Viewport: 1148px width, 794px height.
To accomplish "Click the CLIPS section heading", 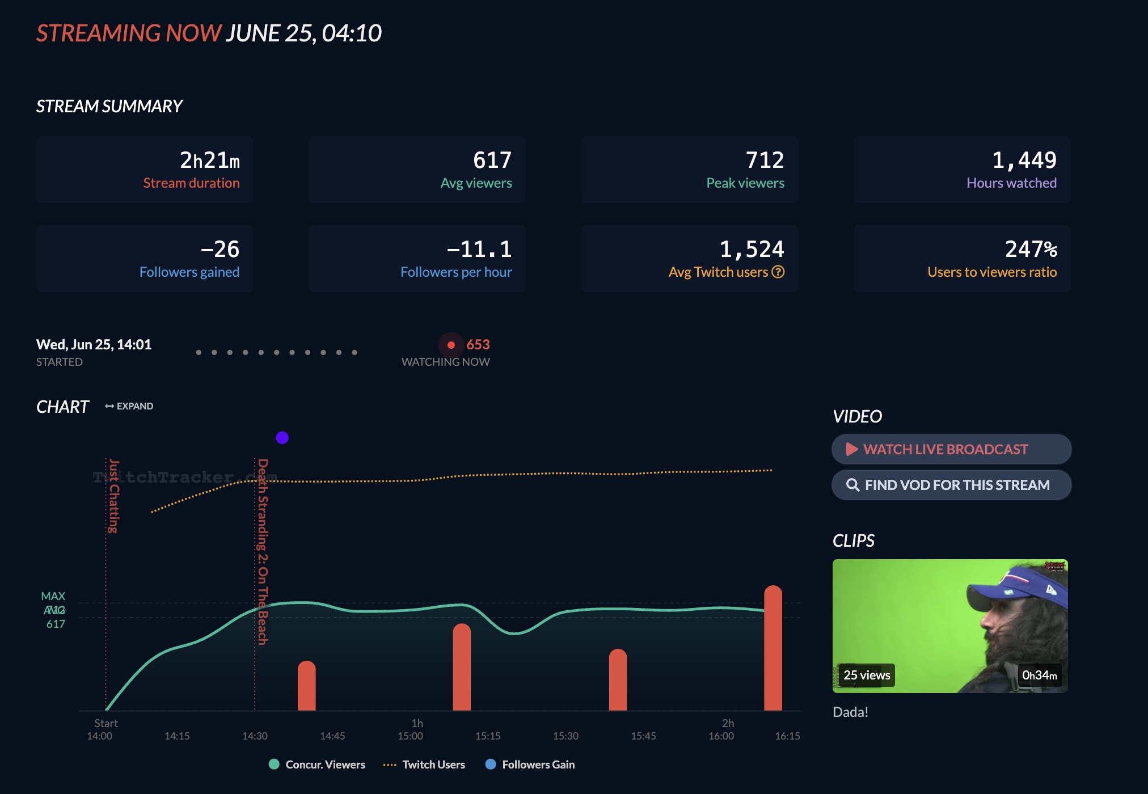I will point(853,540).
